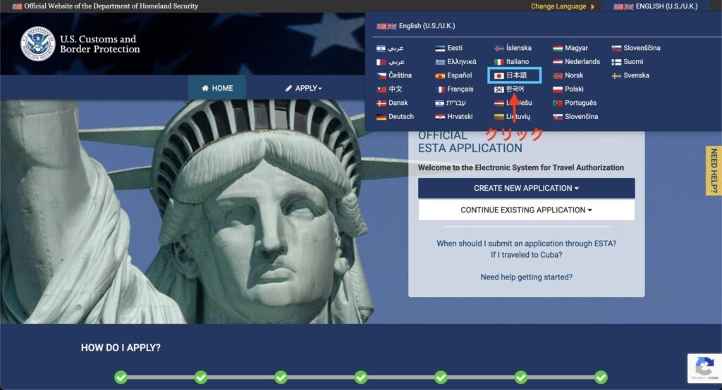This screenshot has height=390, width=722.
Task: Select Français from the language list
Action: click(x=460, y=89)
